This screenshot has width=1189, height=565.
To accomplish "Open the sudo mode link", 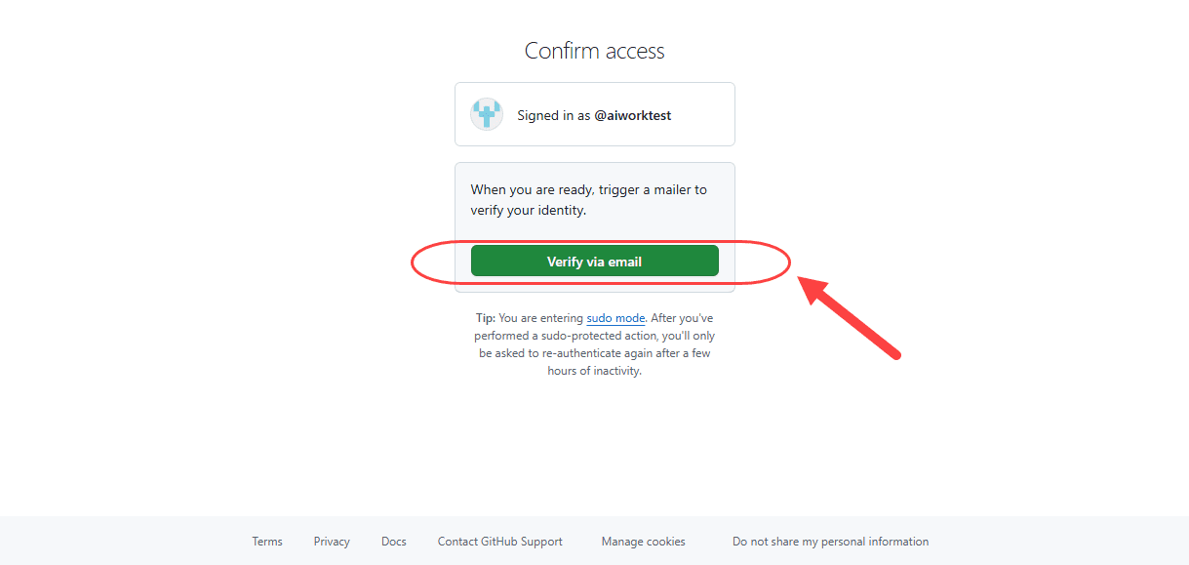I will pos(615,318).
